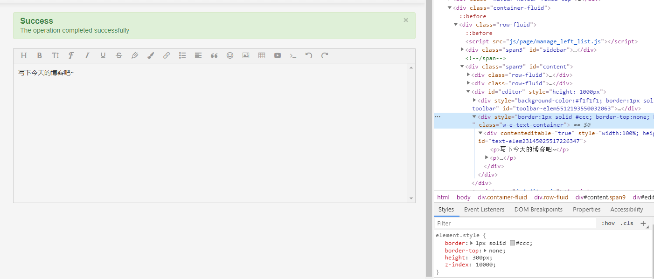Expand the border-top shorthand property triangle
The width and height of the screenshot is (654, 279).
(485, 251)
